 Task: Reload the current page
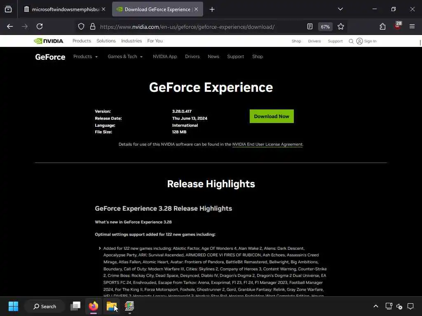(x=40, y=26)
